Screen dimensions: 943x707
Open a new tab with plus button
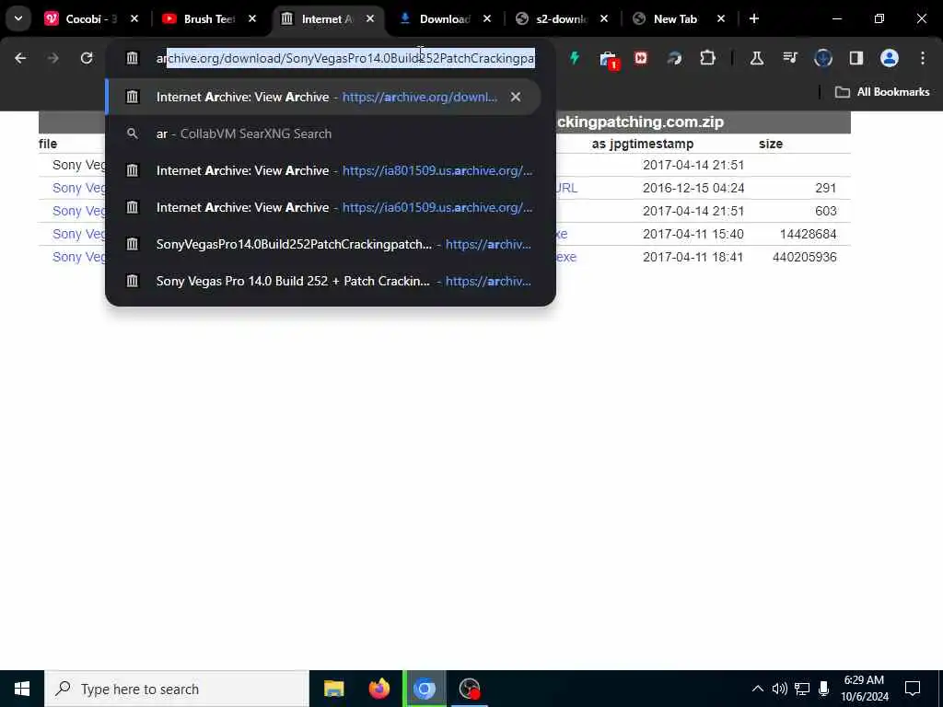click(x=753, y=18)
